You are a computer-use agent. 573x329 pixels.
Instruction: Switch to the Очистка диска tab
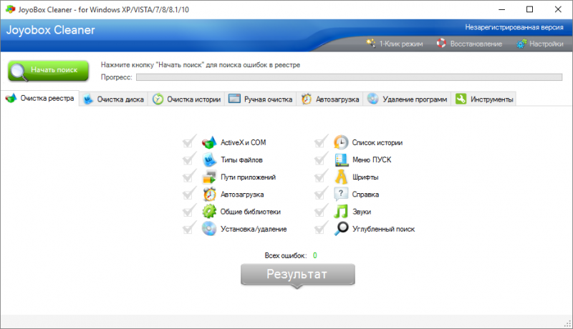coord(113,99)
